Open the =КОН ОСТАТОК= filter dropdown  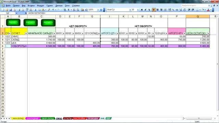pyautogui.click(x=208, y=33)
